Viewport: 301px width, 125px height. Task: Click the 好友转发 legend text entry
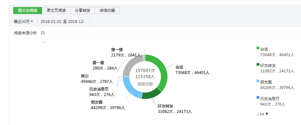[x=268, y=66]
